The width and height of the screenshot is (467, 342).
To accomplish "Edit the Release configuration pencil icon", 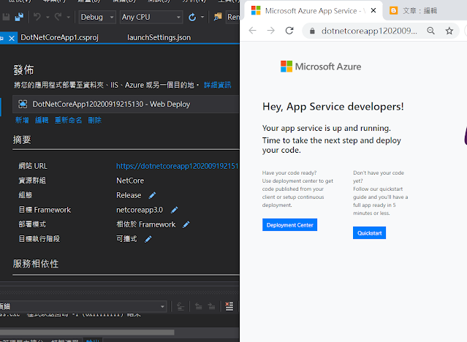I will [153, 195].
